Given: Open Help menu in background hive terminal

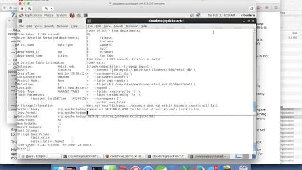Looking at the screenshot, I should [75, 26].
